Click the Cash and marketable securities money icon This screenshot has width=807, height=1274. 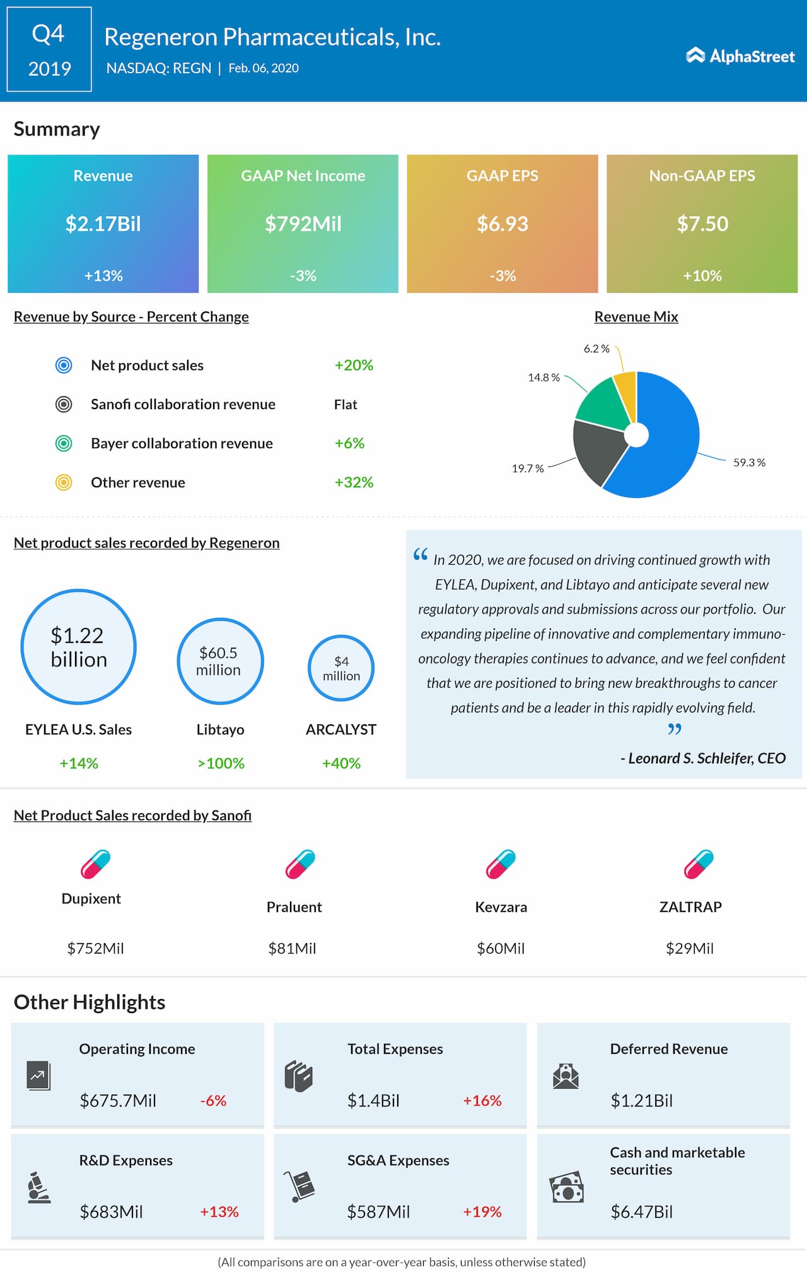pos(567,1188)
